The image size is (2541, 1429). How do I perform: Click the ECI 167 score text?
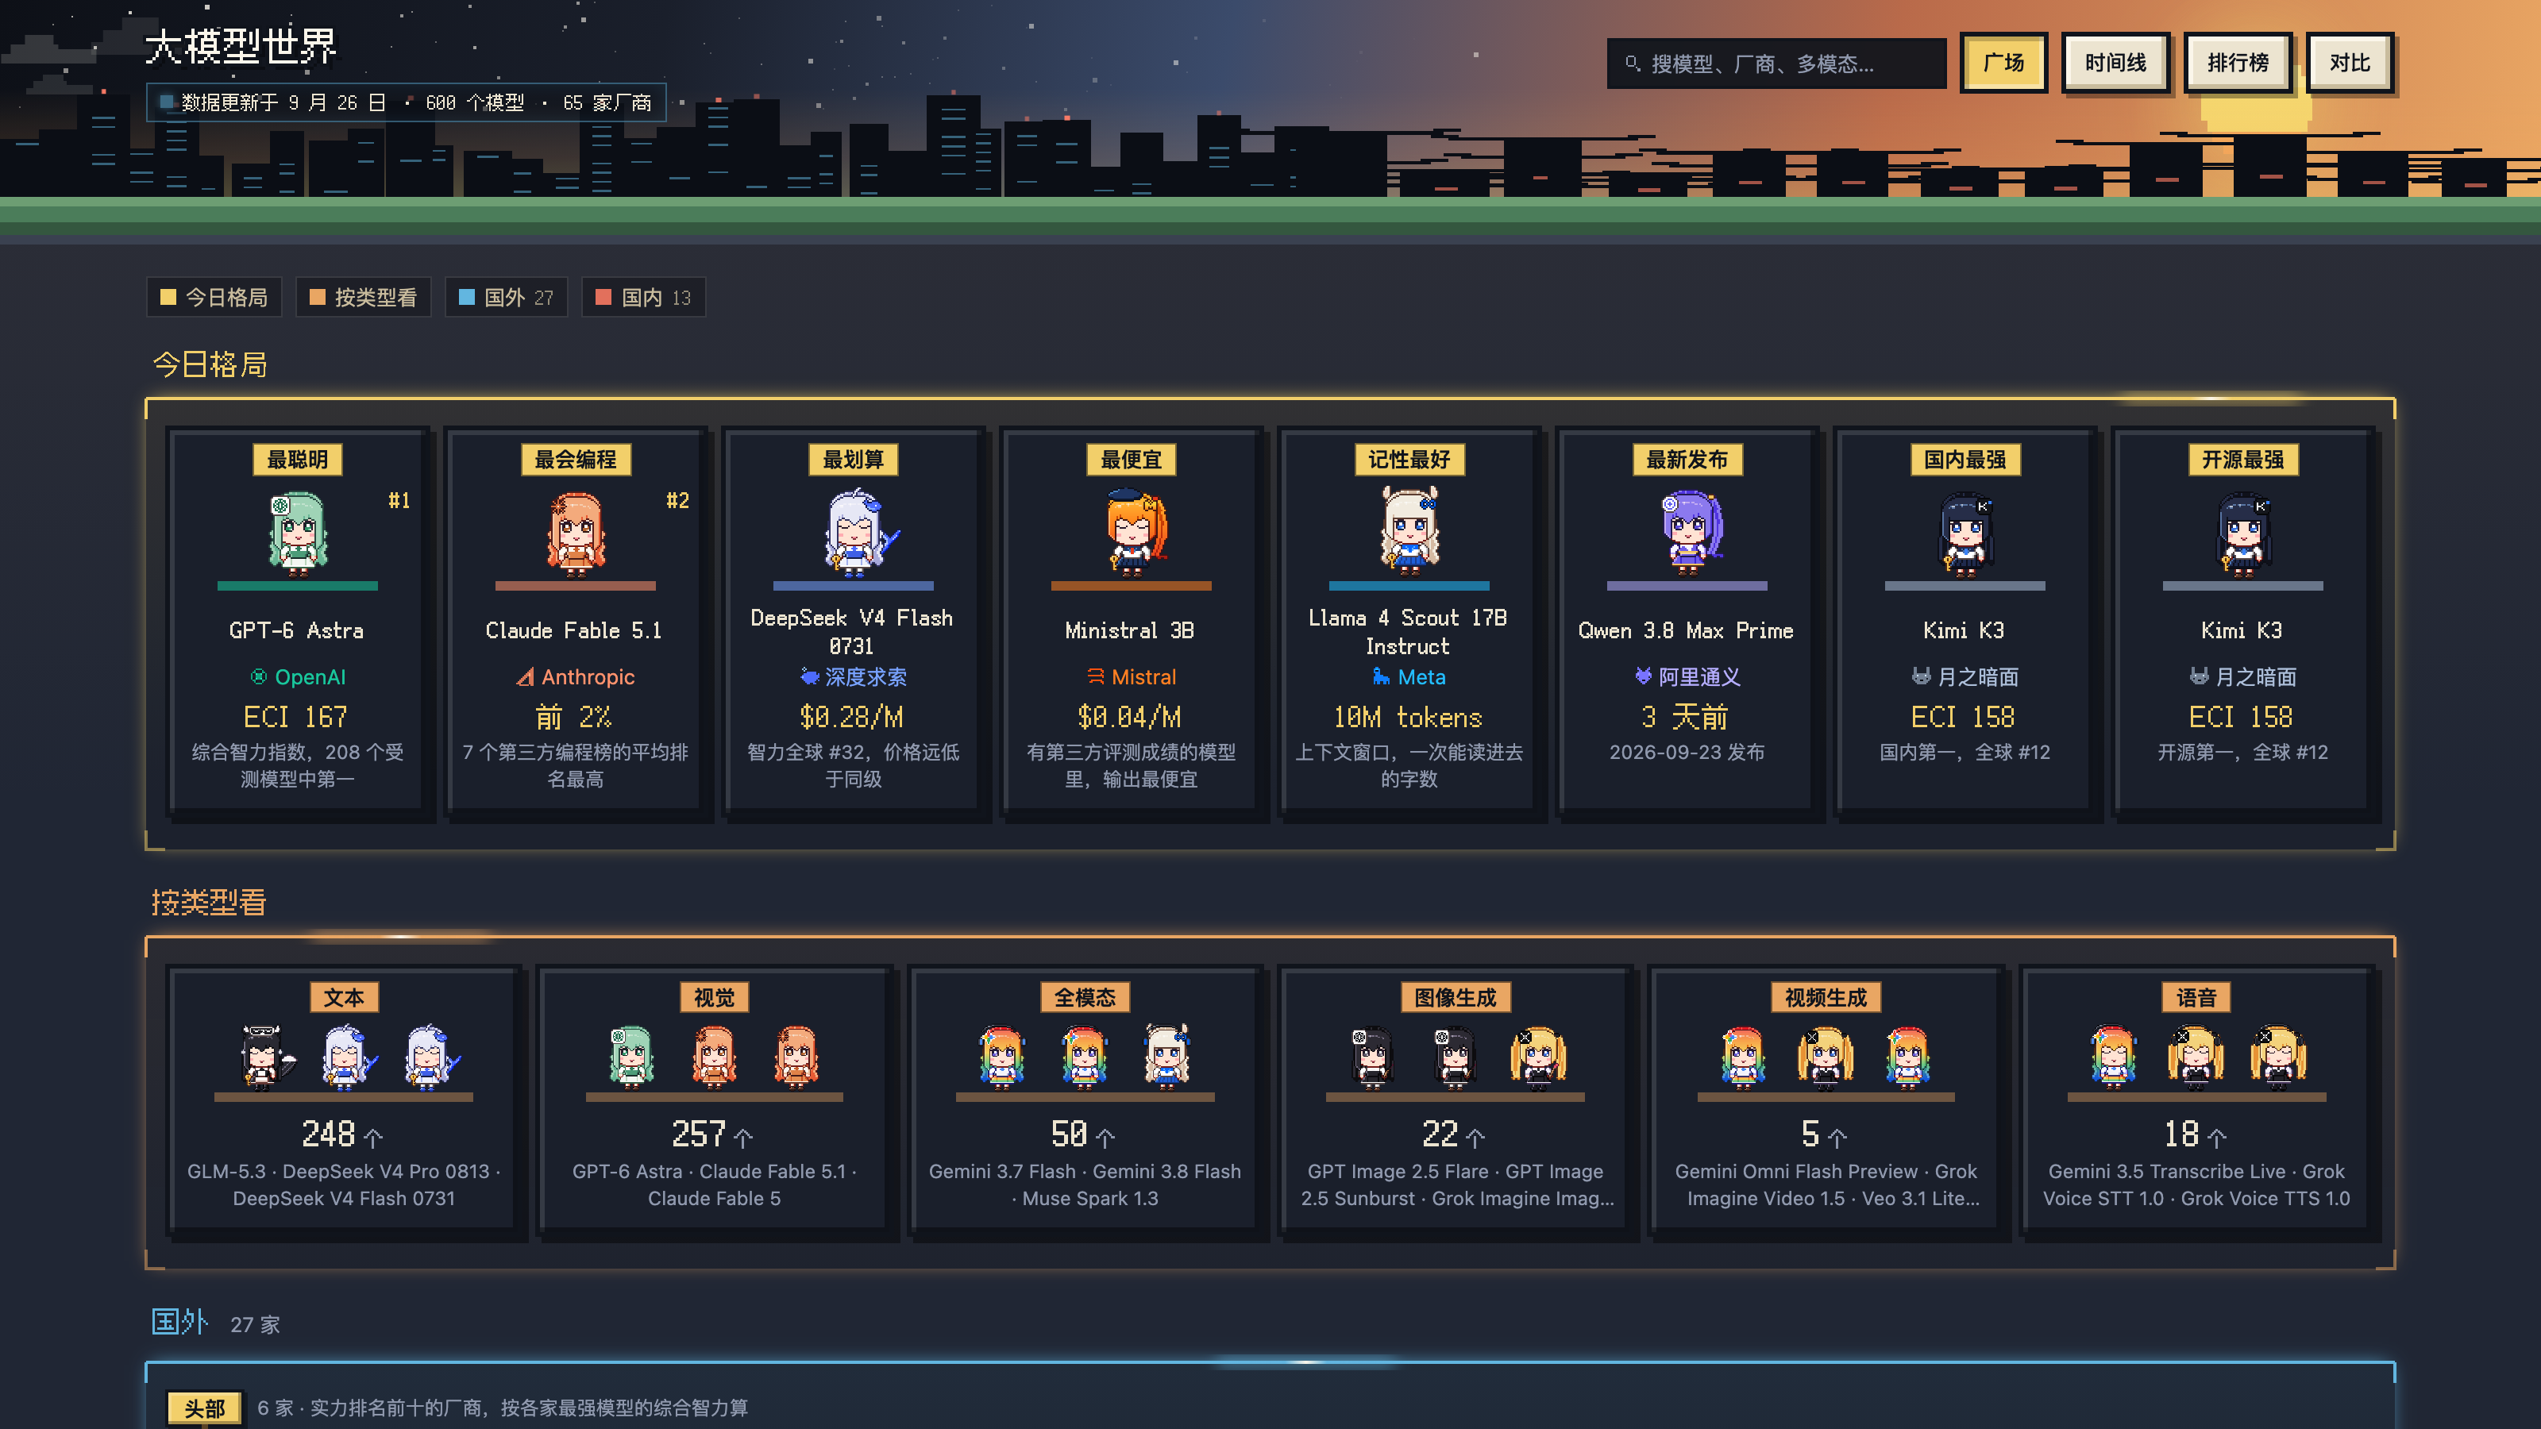point(296,717)
